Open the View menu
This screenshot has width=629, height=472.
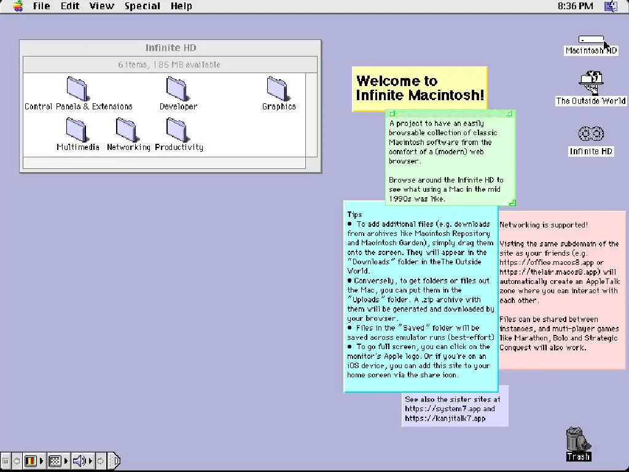coord(102,6)
